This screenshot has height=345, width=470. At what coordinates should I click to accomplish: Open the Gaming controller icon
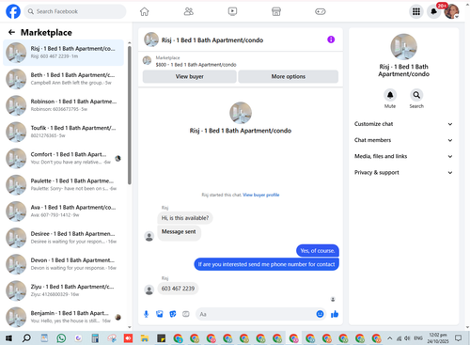321,11
